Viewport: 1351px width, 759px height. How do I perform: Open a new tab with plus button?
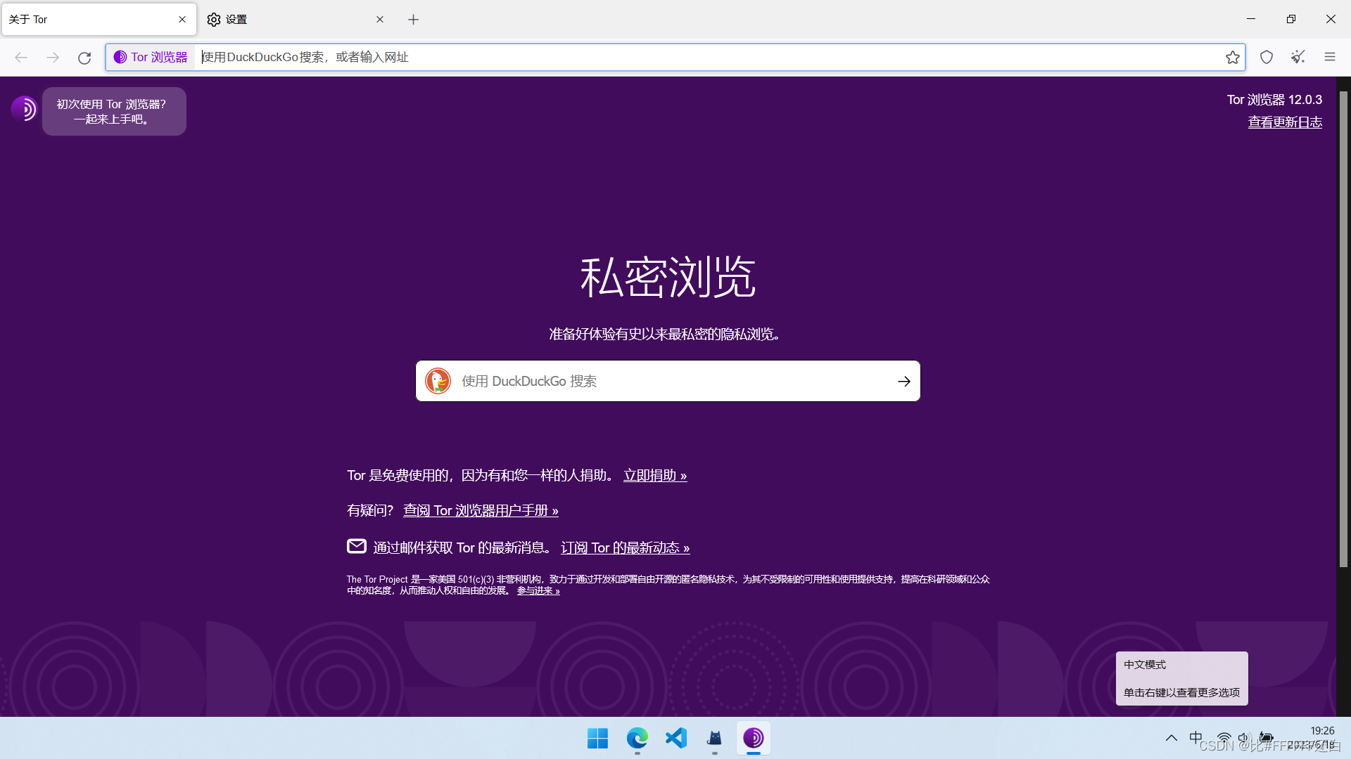point(413,20)
